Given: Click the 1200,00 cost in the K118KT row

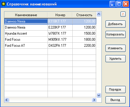Looking at the screenshot, I should (84, 21).
